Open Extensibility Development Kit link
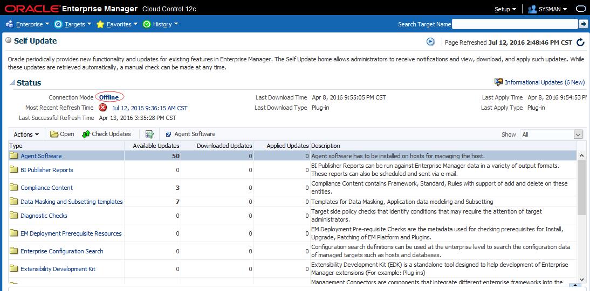590x291 pixels. click(58, 269)
